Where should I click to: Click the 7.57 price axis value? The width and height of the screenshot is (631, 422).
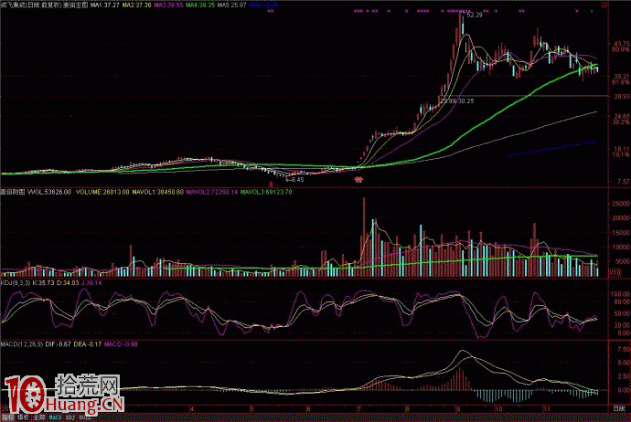623,182
